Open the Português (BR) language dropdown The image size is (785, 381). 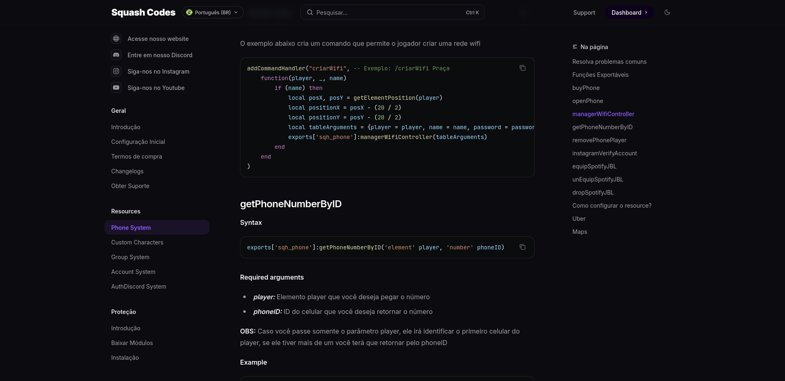pos(213,12)
